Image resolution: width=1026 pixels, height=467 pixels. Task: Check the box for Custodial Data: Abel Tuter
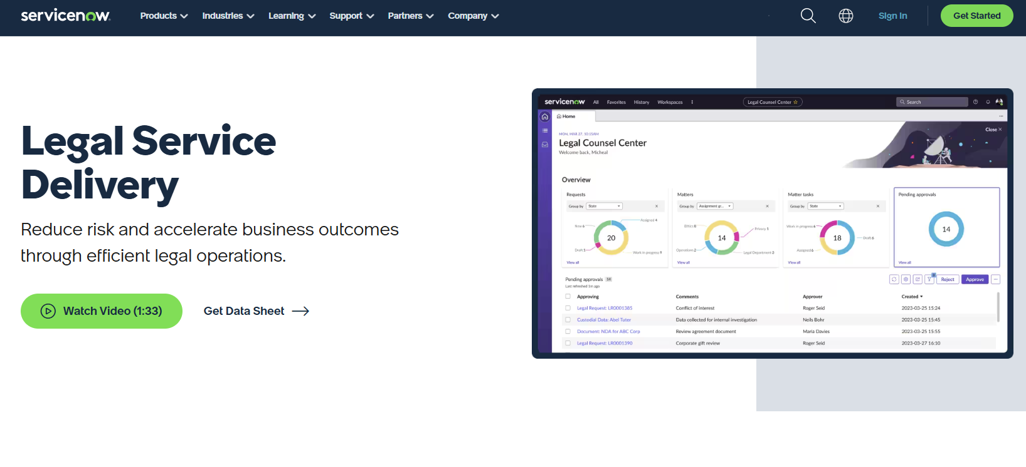click(x=568, y=320)
